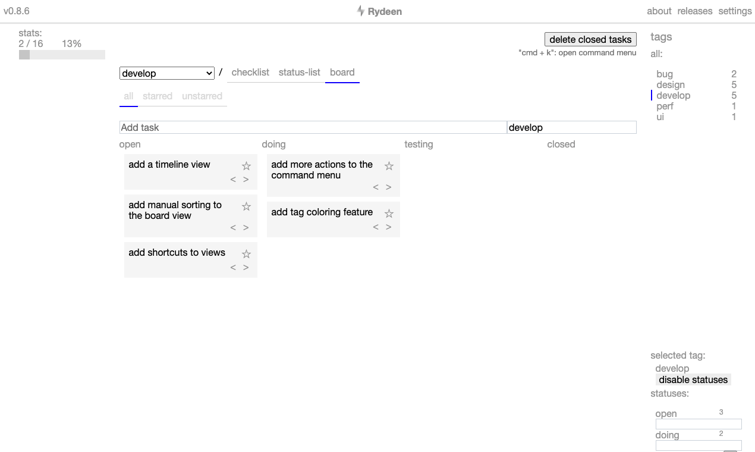Click the 'add a timeline view' card text
Image resolution: width=755 pixels, height=452 pixels.
pyautogui.click(x=169, y=165)
